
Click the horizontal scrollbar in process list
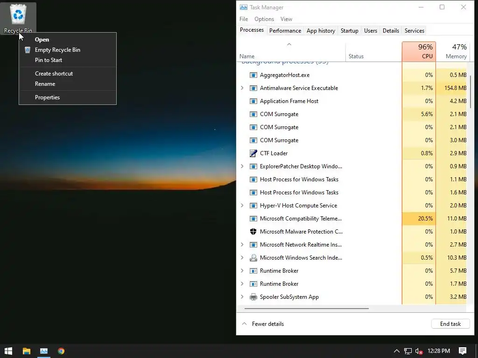(x=306, y=309)
